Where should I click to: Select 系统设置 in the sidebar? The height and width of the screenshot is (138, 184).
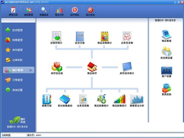tap(14, 90)
